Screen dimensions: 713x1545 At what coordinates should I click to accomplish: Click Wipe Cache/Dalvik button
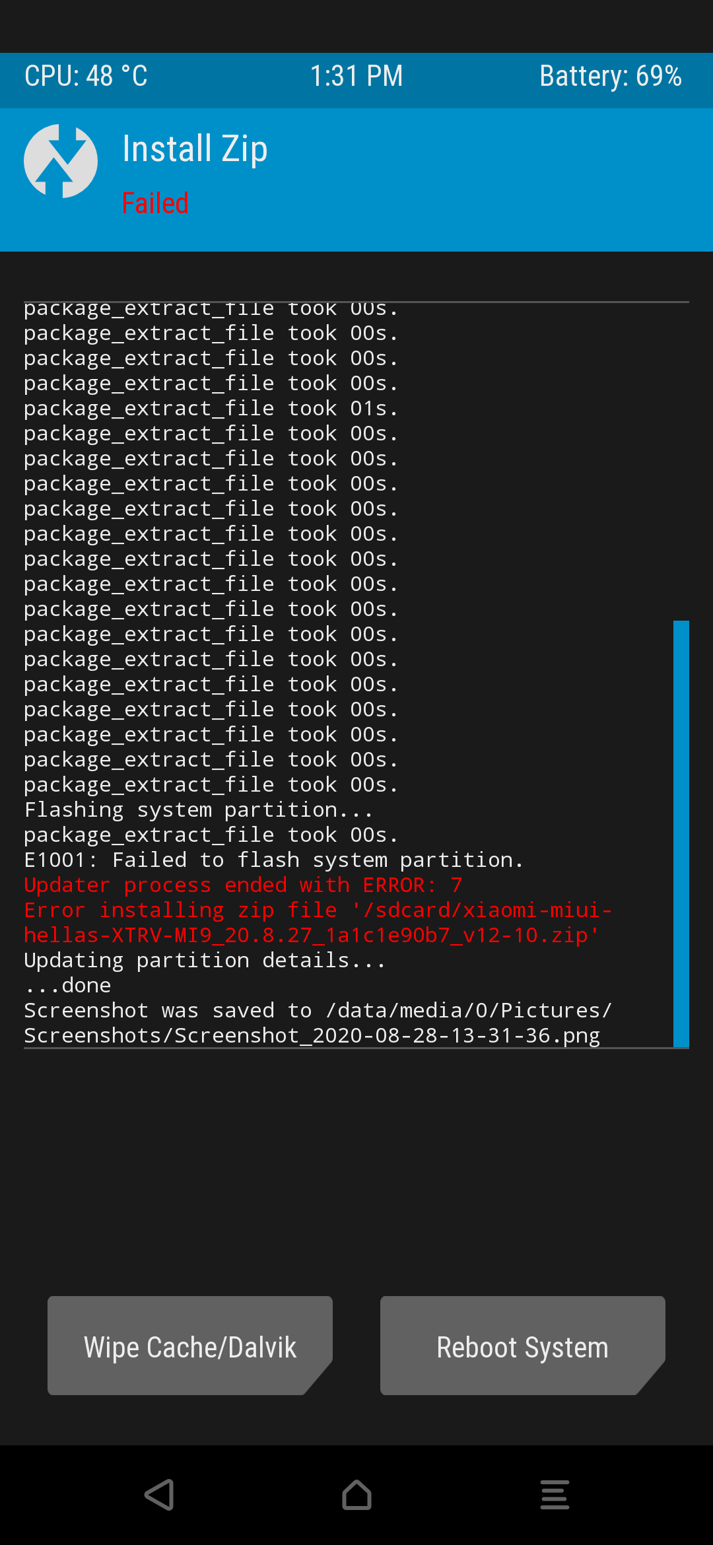point(190,1346)
